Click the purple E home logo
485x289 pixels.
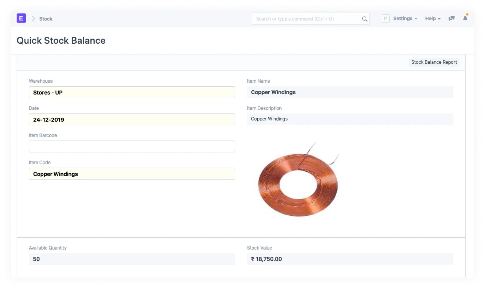(x=21, y=18)
